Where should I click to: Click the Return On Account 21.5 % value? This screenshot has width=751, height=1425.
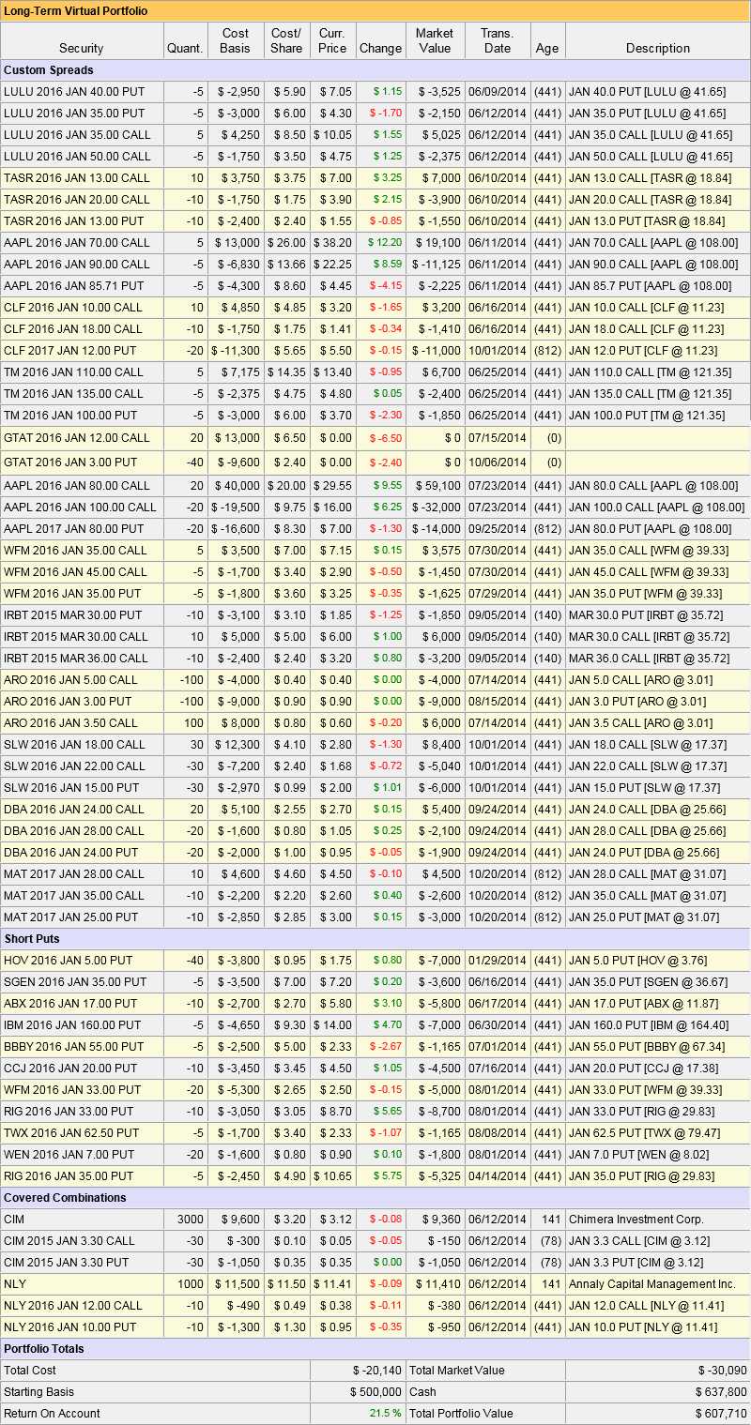[385, 1414]
